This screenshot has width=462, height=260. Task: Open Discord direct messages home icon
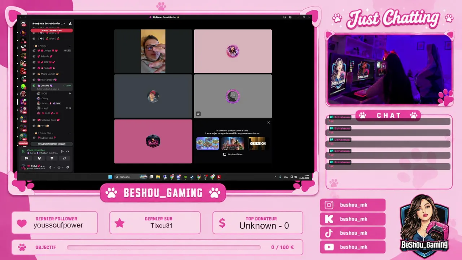point(23,24)
